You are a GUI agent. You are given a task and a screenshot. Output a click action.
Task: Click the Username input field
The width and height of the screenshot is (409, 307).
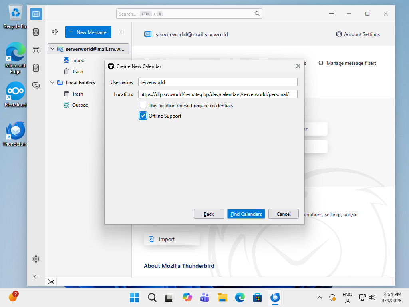(218, 82)
